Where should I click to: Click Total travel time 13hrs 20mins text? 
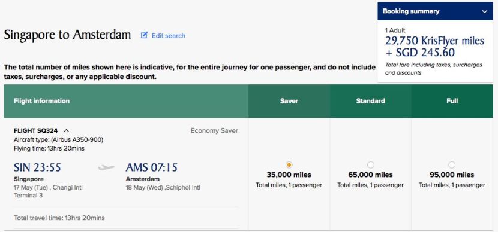(x=59, y=218)
